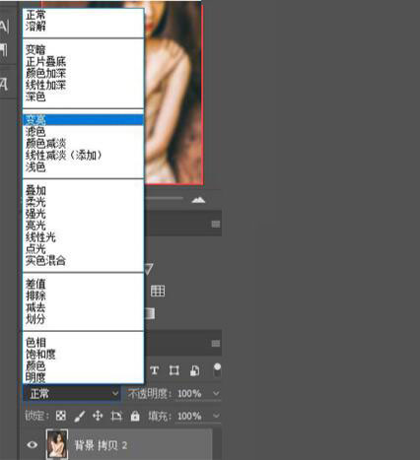Image resolution: width=420 pixels, height=460 pixels.
Task: Choose 实色混合 blend mode
Action: coord(83,261)
